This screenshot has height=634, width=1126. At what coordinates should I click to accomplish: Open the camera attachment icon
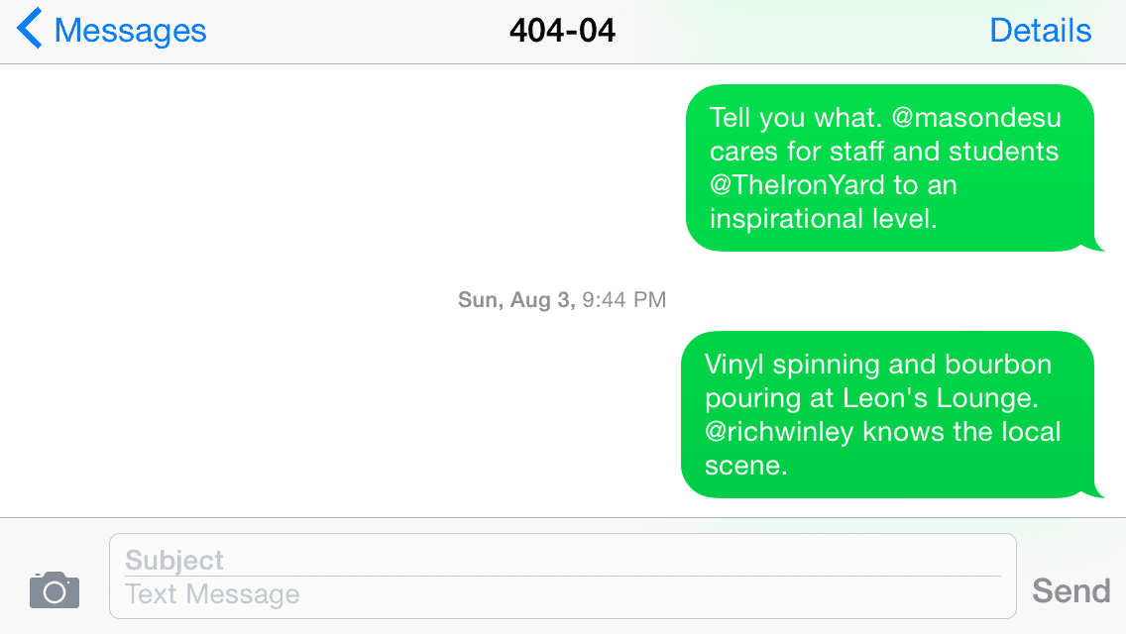tap(55, 590)
